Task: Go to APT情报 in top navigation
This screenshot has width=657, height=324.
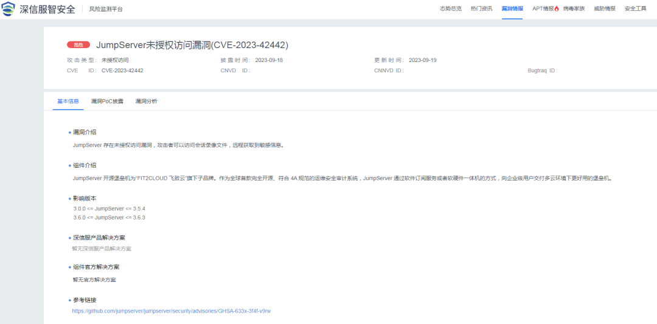Action: click(x=543, y=9)
